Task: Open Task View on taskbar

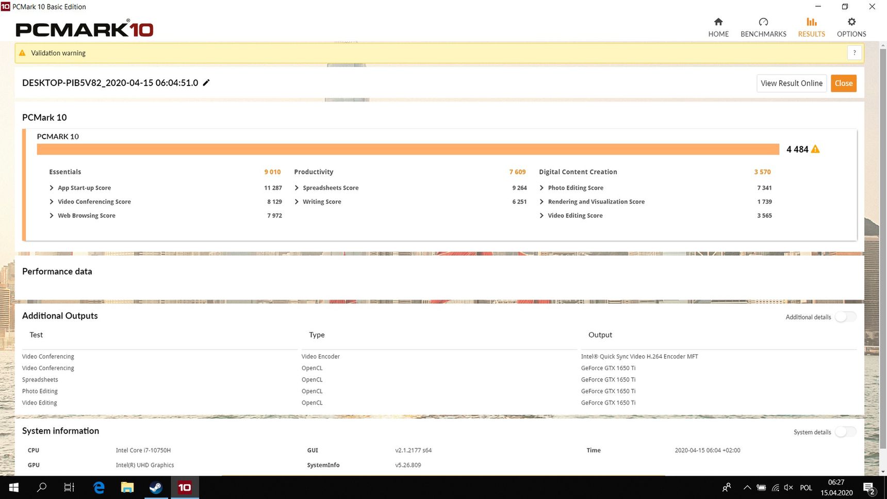Action: [69, 487]
